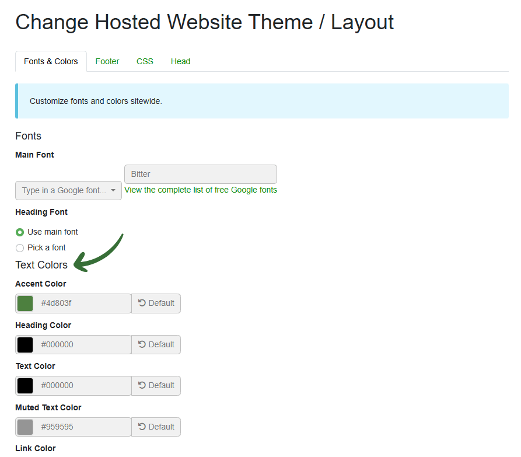Pick the black Text Color swatch
Image resolution: width=521 pixels, height=457 pixels.
point(25,386)
